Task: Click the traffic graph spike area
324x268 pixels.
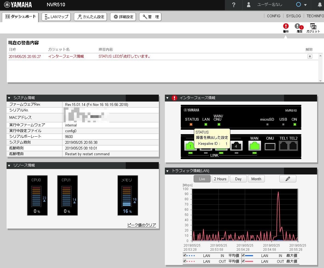Action: tap(278, 215)
